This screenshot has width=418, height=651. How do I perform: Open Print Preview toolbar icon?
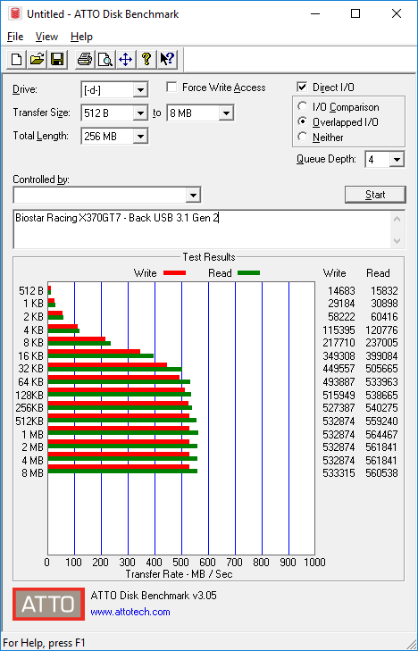pos(105,59)
